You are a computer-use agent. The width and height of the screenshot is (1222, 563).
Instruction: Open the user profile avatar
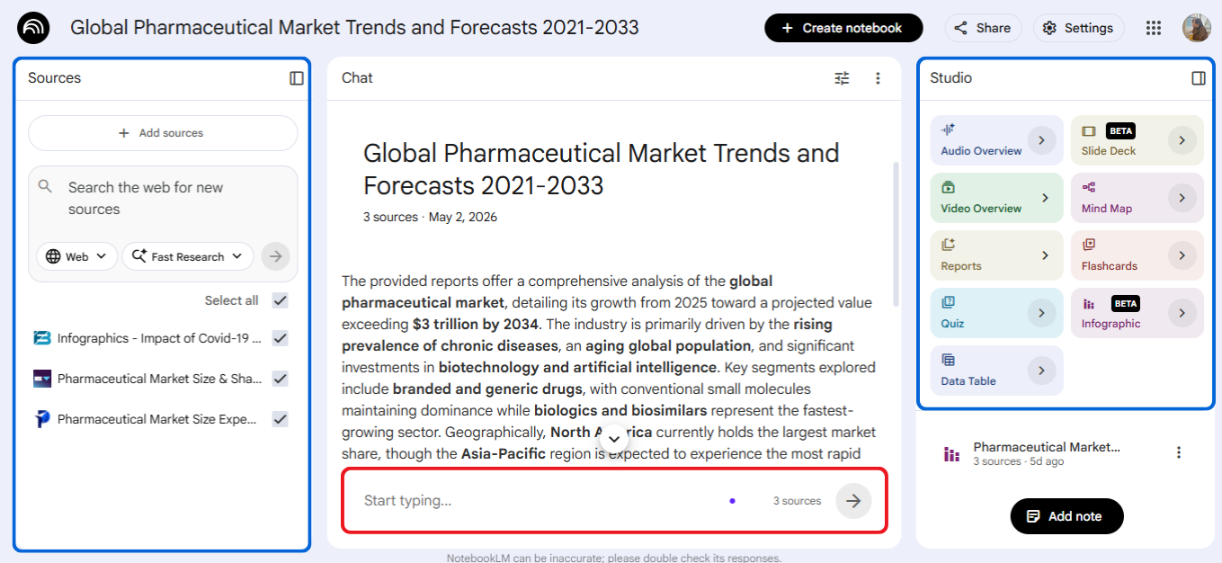1196,28
